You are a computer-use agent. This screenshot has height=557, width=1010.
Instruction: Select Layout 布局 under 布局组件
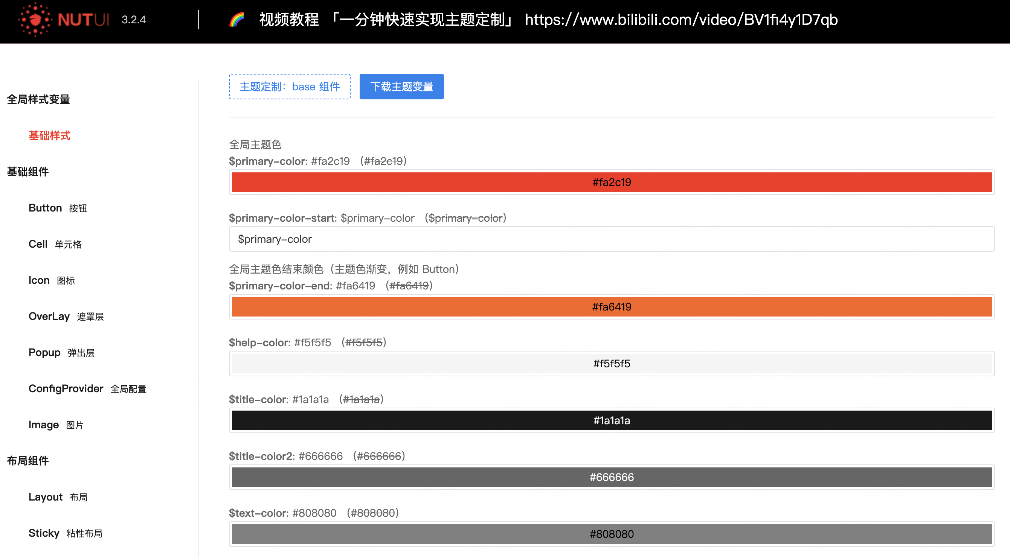point(58,497)
